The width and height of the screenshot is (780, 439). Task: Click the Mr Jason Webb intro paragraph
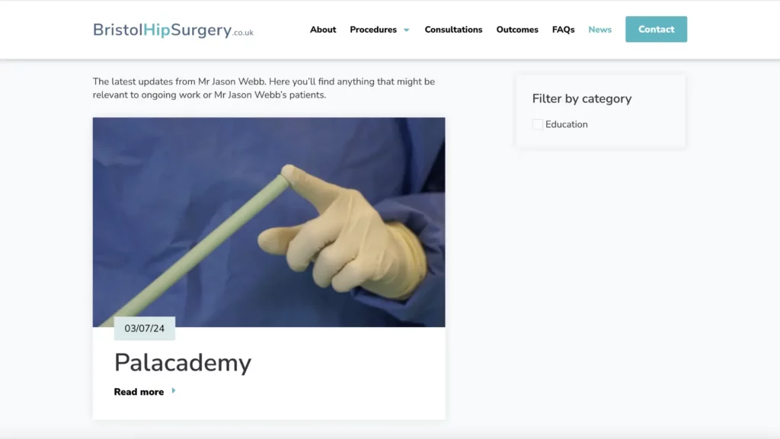[264, 88]
